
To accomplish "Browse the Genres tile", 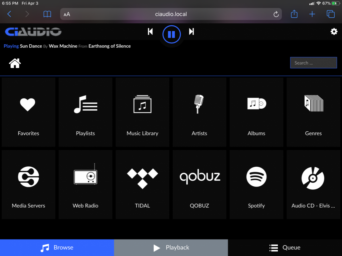I will point(313,112).
